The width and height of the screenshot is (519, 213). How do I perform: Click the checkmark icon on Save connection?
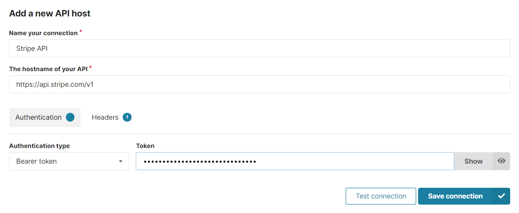501,196
